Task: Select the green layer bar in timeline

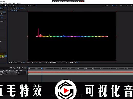Action: tap(81, 74)
